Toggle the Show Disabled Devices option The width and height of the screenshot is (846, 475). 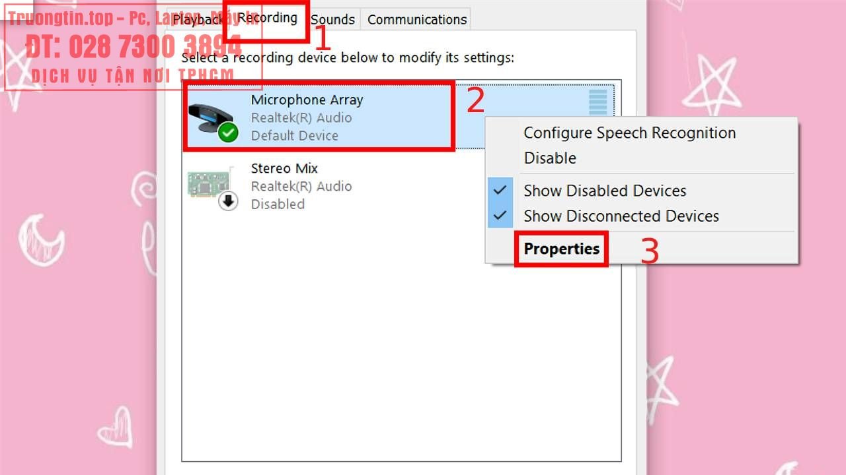605,191
